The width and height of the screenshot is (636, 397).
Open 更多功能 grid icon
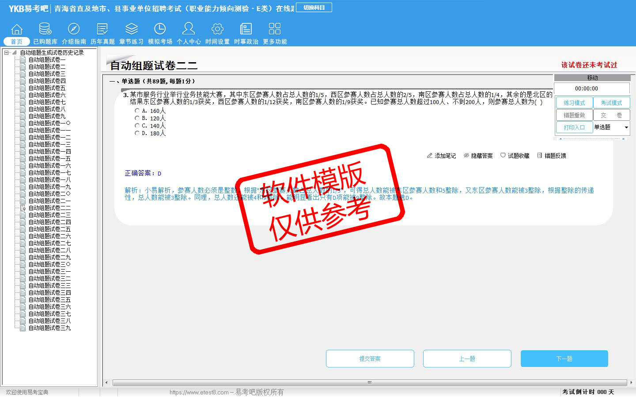click(275, 29)
